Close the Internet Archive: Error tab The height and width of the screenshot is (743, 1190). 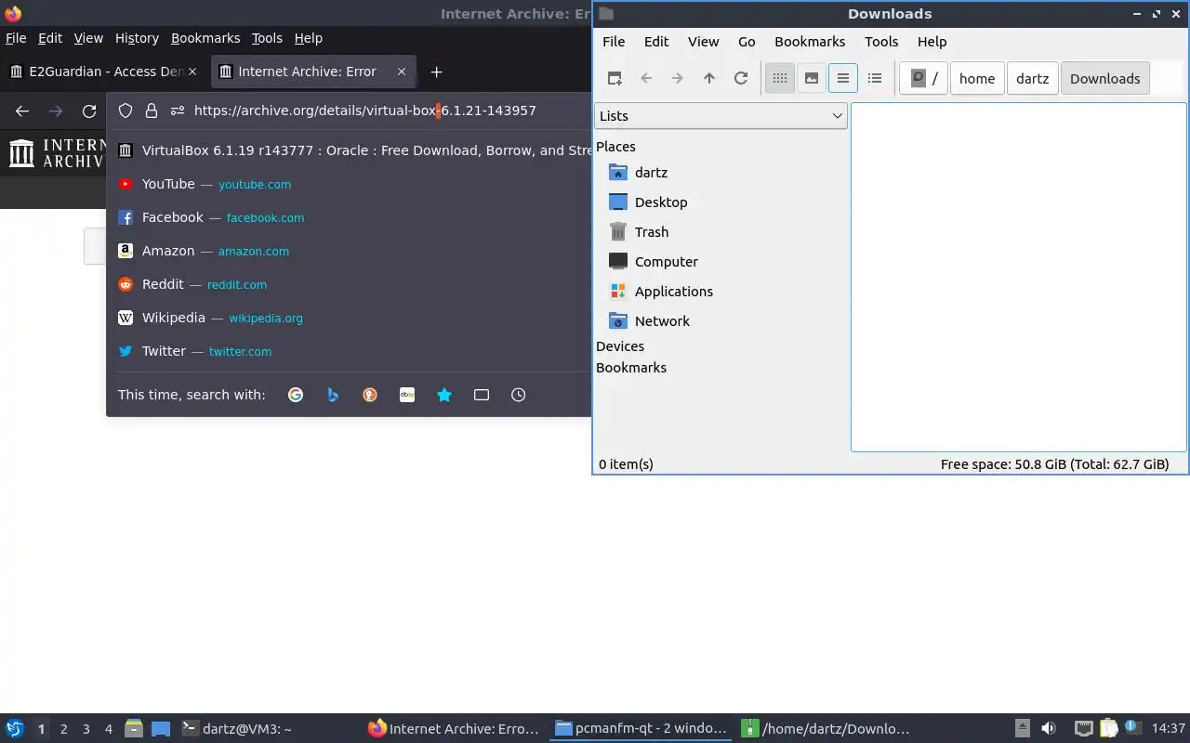point(402,72)
